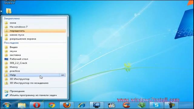Open highlighted folder 'переделать'
The image size is (194, 109).
35,31
